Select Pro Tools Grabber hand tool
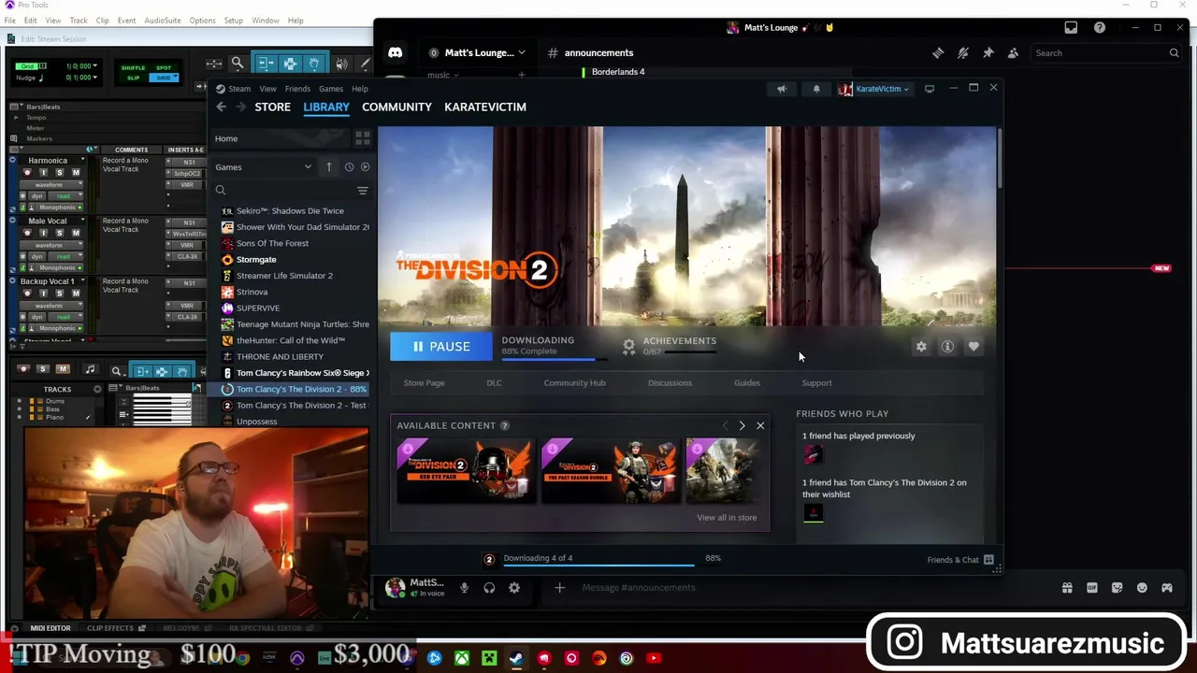The width and height of the screenshot is (1197, 673). pos(314,64)
